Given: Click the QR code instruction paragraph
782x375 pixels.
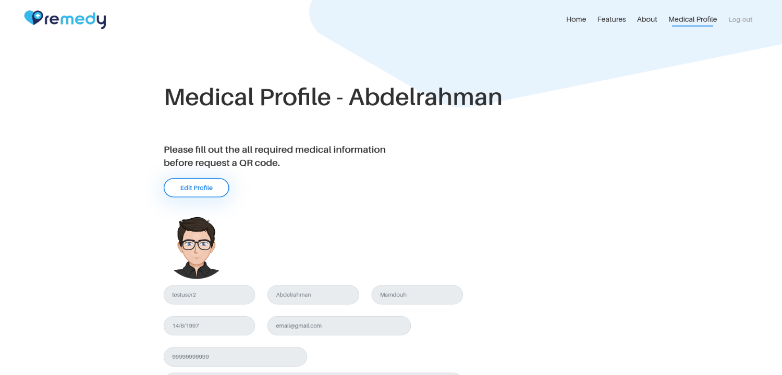Looking at the screenshot, I should [x=275, y=156].
